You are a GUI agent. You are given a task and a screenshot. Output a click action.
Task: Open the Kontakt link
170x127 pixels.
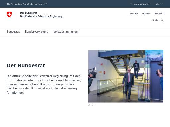tap(159, 13)
